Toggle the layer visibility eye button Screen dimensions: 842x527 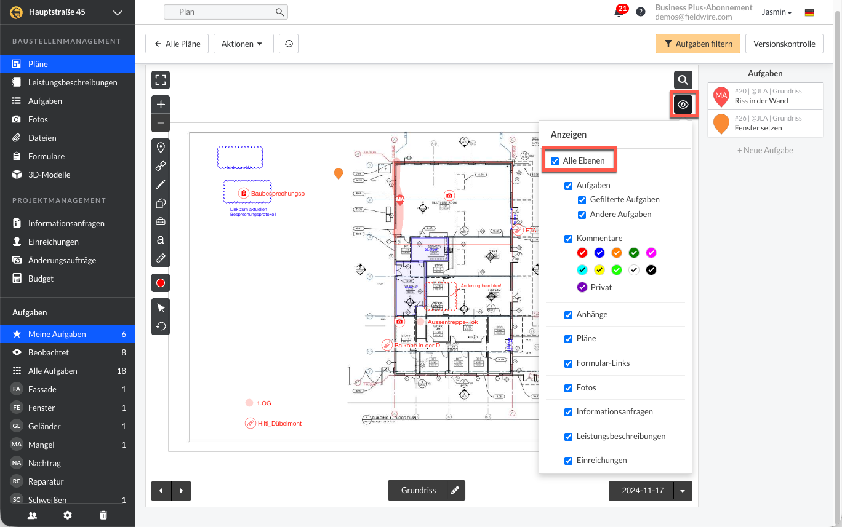coord(683,105)
